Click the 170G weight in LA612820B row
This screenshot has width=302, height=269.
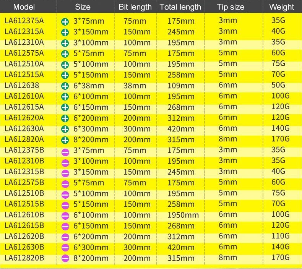(281, 258)
